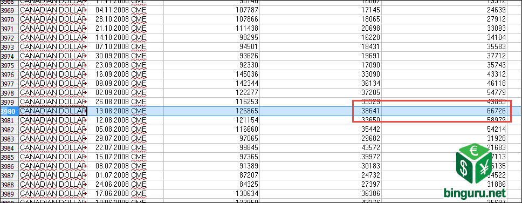Viewport: 522px width, 203px height.
Task: Click the cell with value 31886
Action: (444, 184)
